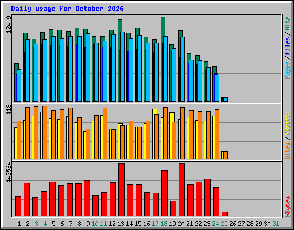This screenshot has width=294, height=230.
Task: Click day 15 on the x-axis
Action: (138, 224)
